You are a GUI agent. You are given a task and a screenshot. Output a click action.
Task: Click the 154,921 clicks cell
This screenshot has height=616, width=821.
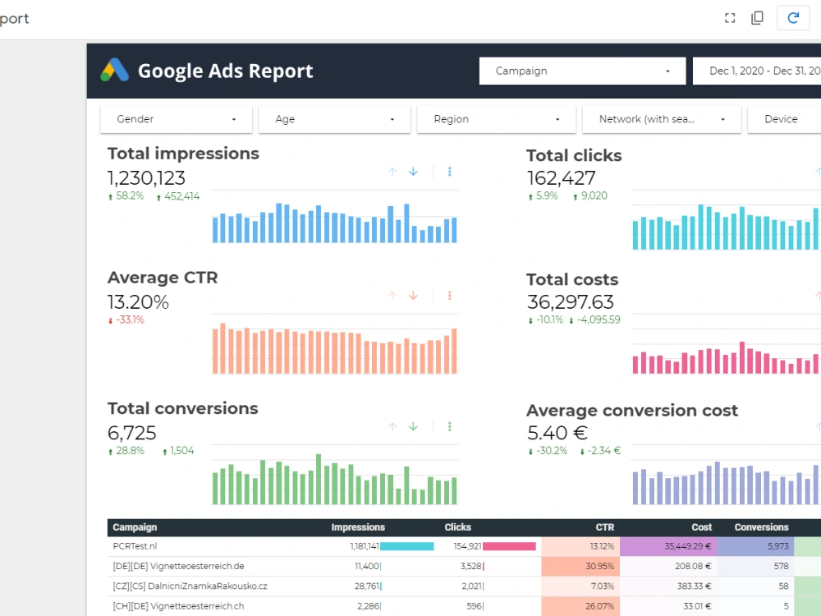[467, 546]
